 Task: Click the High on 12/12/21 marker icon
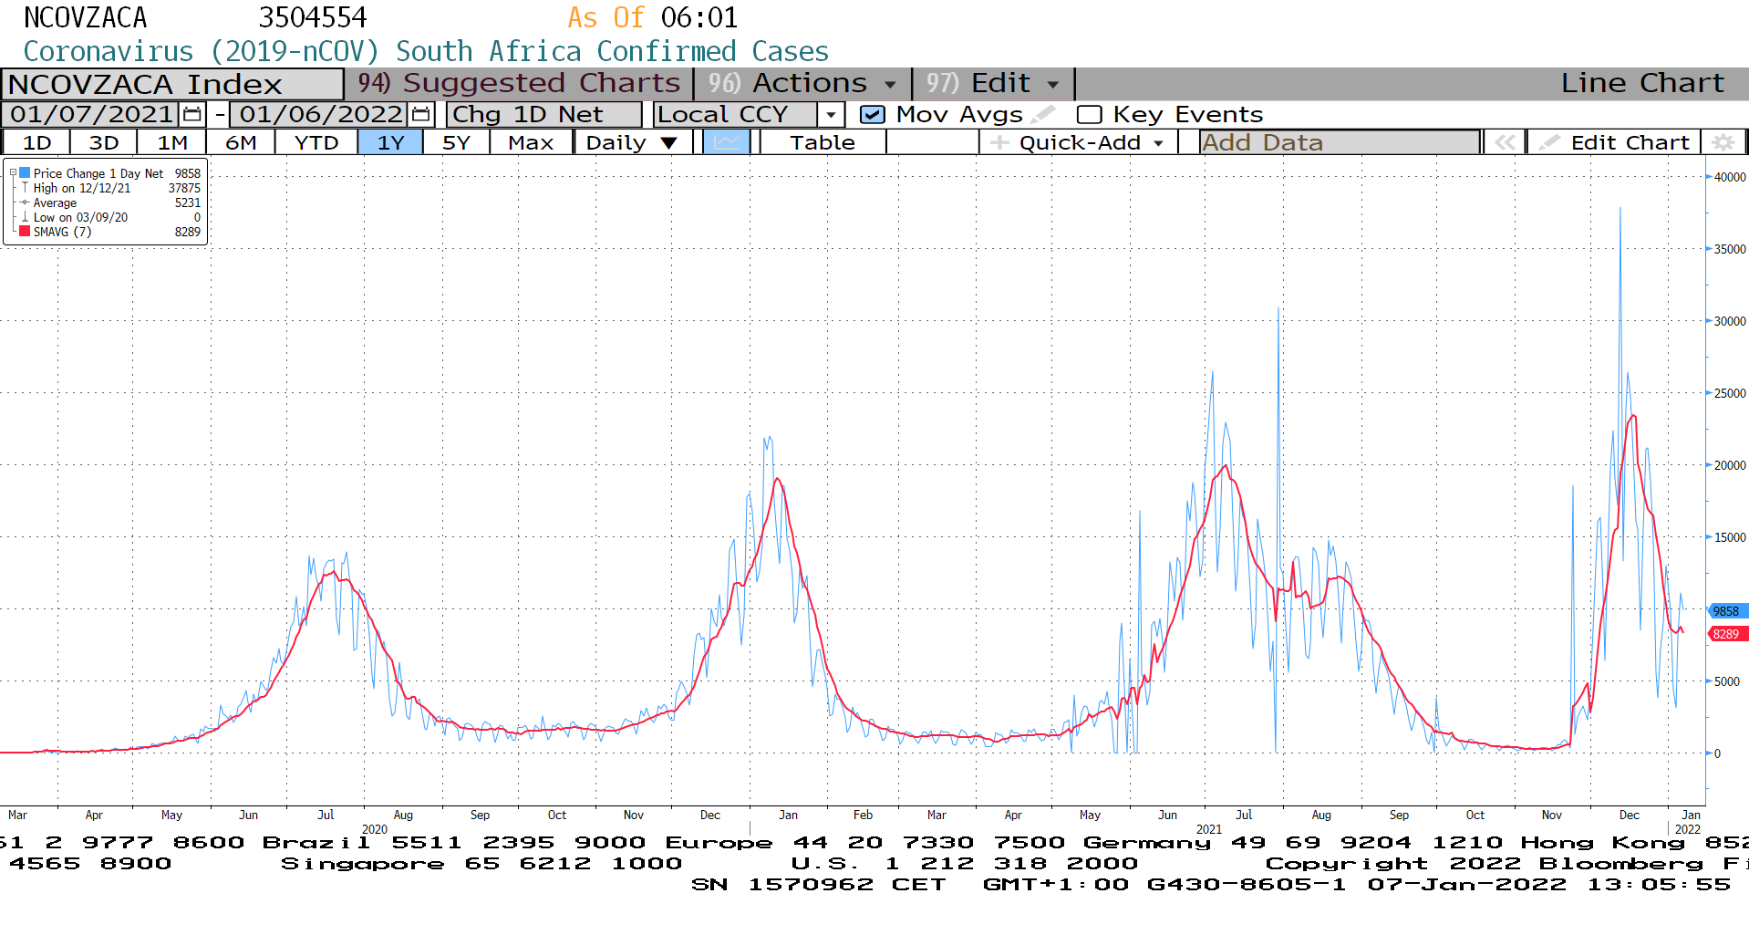[x=25, y=188]
